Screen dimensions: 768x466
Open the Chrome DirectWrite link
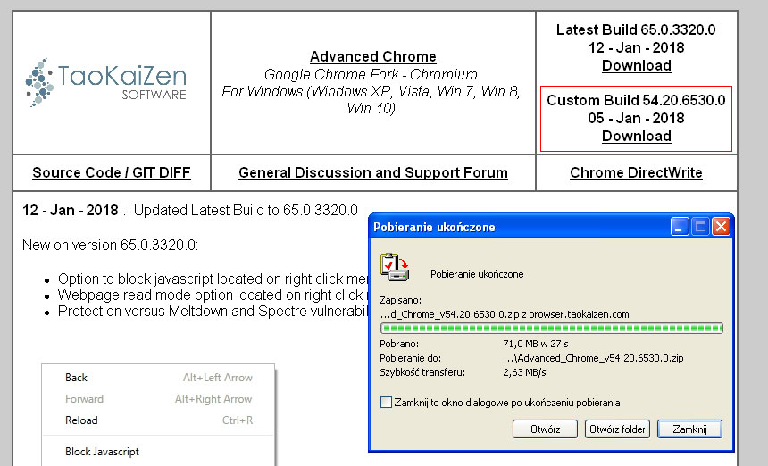[636, 173]
